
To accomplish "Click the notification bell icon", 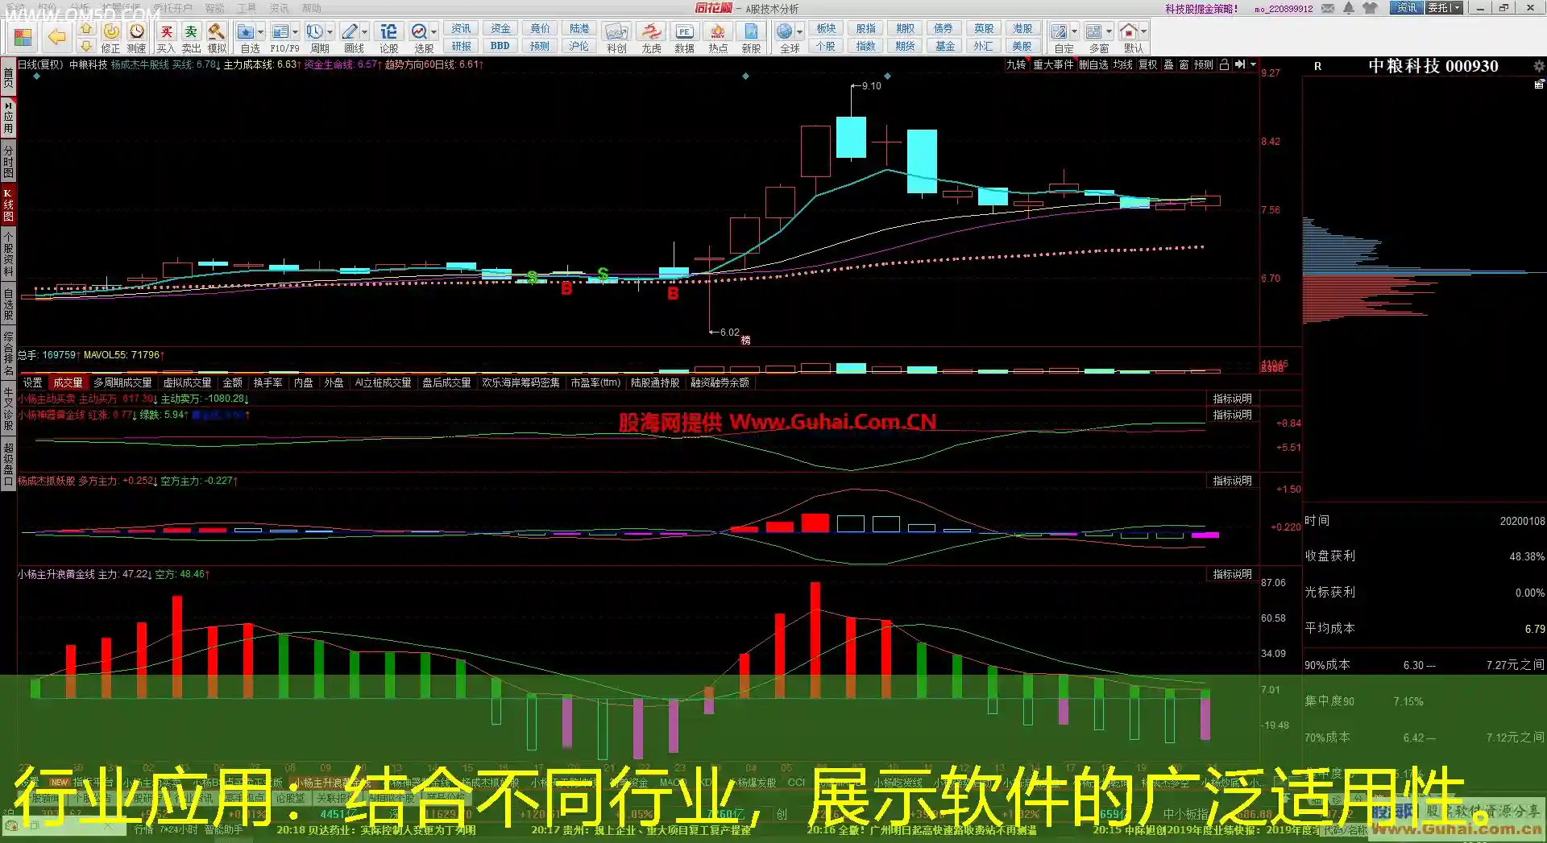I will pyautogui.click(x=1349, y=8).
